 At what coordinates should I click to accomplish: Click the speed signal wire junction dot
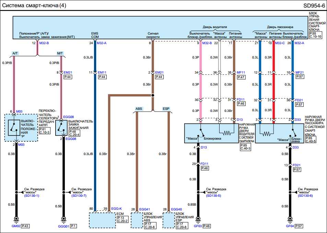click(x=153, y=95)
